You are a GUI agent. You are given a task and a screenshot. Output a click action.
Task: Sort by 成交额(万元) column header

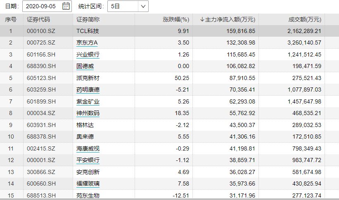305,19
